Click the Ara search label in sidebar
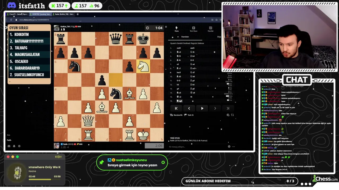This screenshot has height=190, width=339. 8,135
